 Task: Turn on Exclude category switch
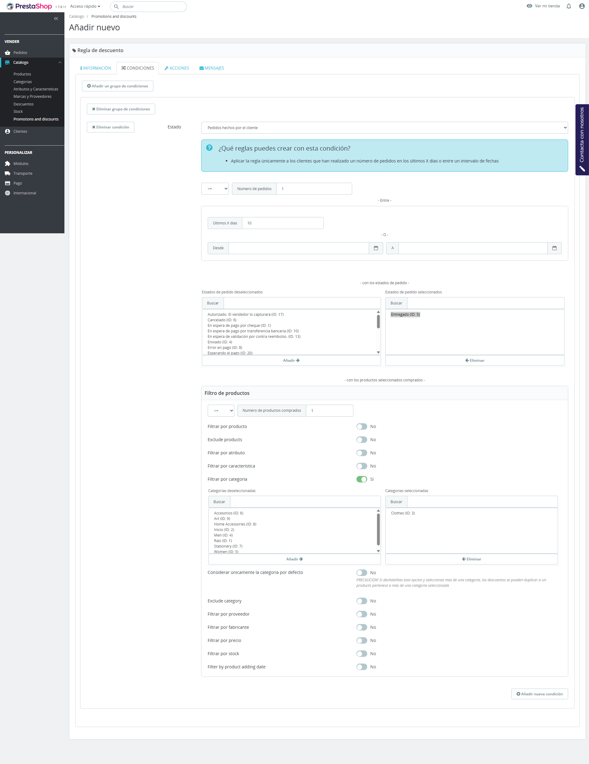point(361,601)
